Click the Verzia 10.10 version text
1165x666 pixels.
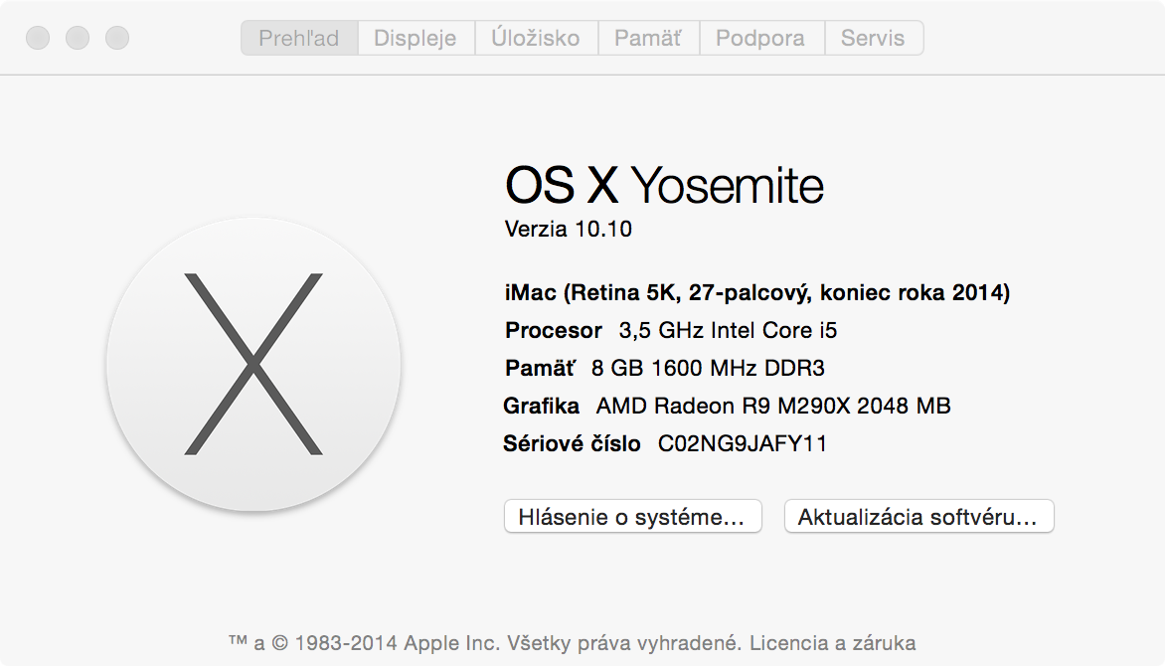(x=569, y=230)
